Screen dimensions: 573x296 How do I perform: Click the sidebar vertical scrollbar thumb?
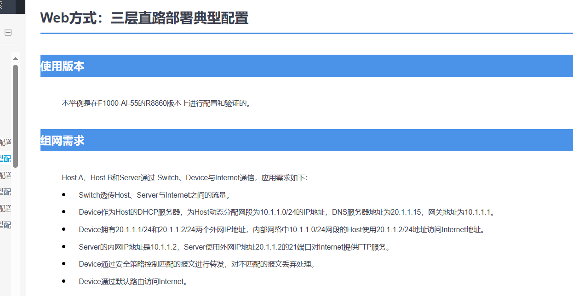[15, 116]
